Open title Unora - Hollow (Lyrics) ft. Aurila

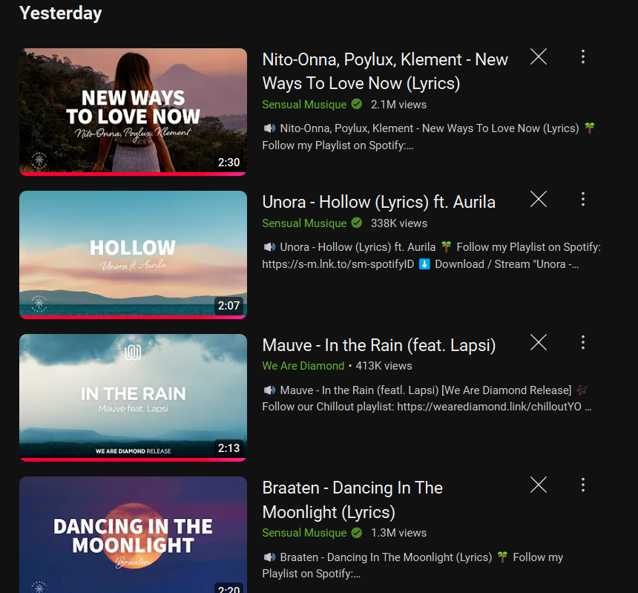click(379, 202)
